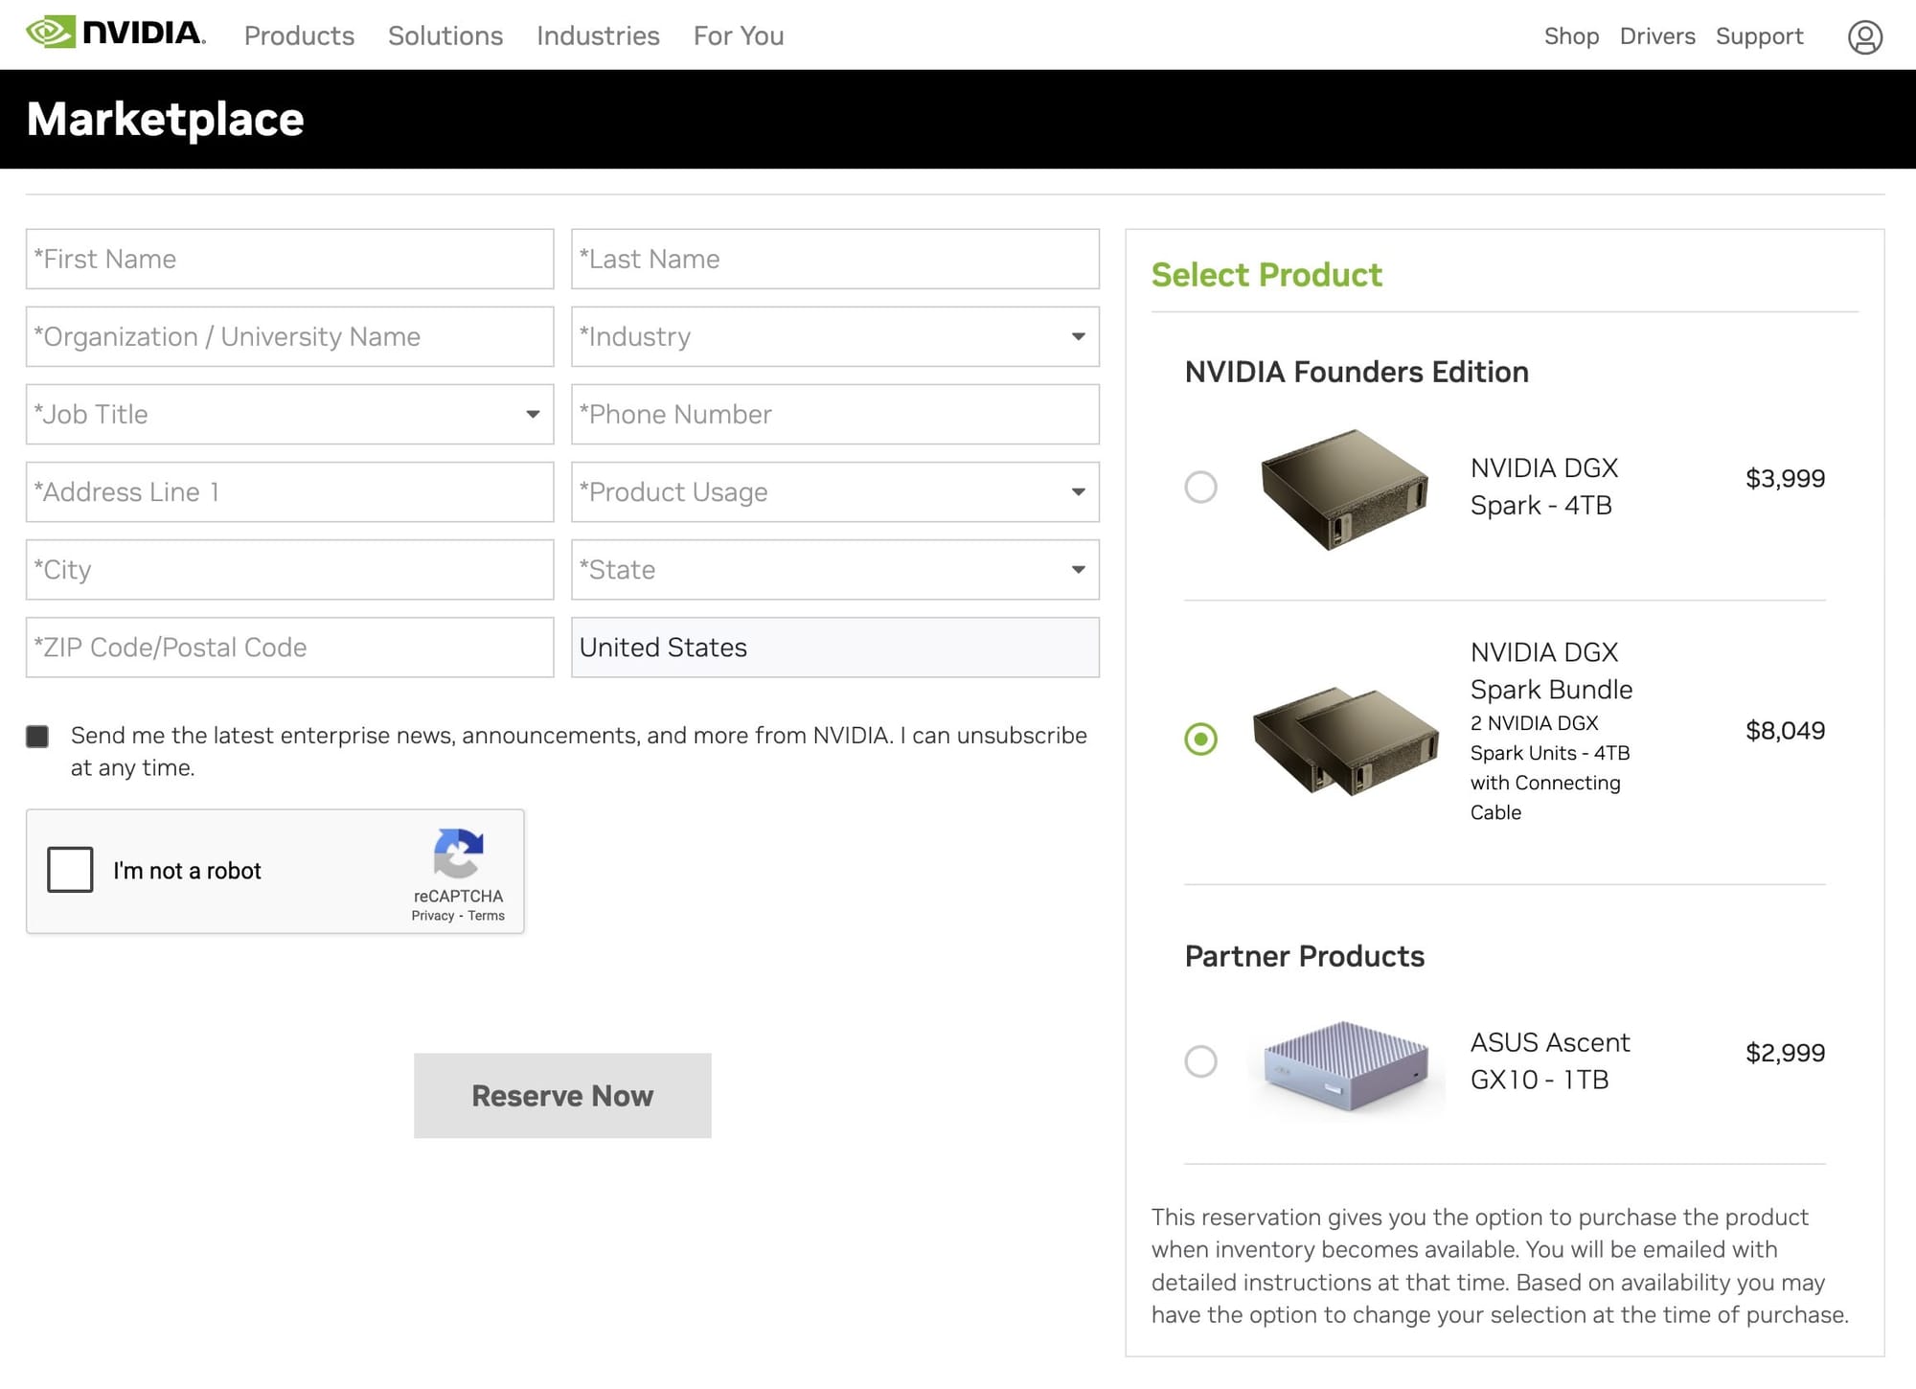Select the NVIDIA DGX Spark 4TB radio

(x=1200, y=487)
